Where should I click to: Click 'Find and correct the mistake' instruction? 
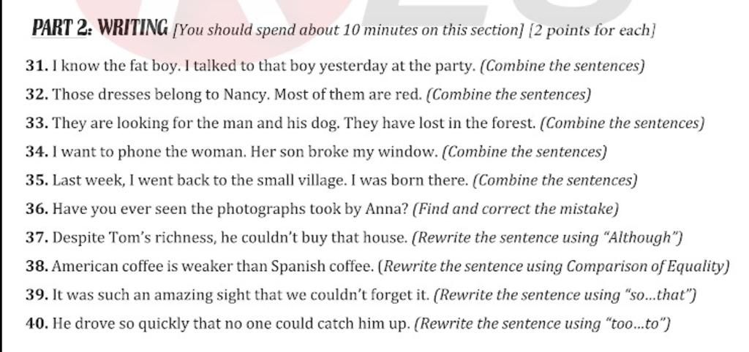point(516,210)
